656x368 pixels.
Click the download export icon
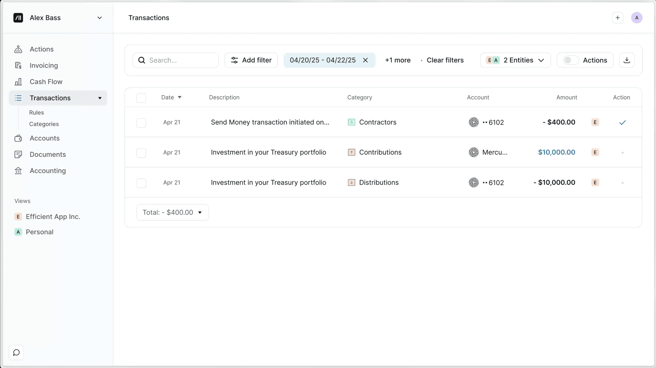tap(627, 60)
